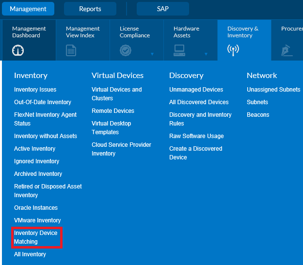Click the Management Dashboard gauge icon
This screenshot has width=303, height=265.
click(18, 50)
